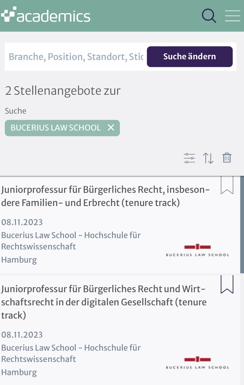Viewport: 244px width, 385px height.
Task: Click the '2 Stellenangebote zur' heading
Action: coord(63,91)
